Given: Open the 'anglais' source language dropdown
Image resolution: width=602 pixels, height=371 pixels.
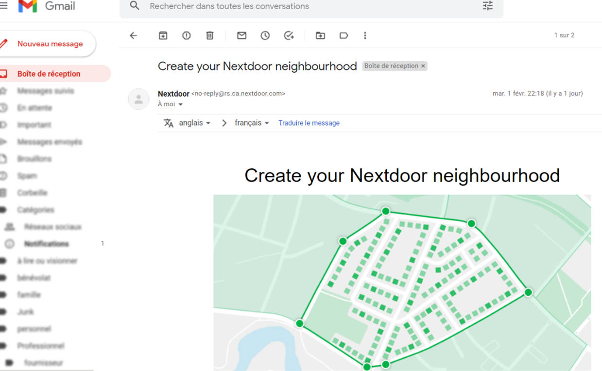Looking at the screenshot, I should [194, 123].
